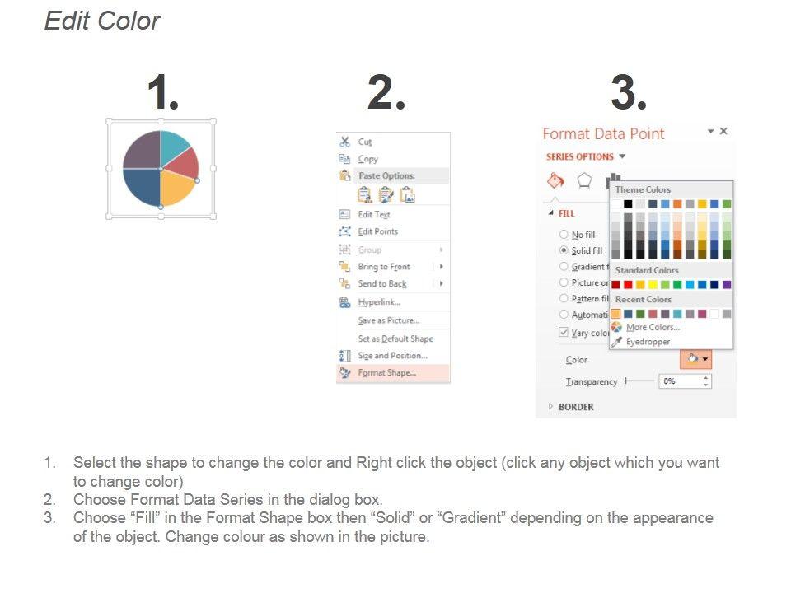791x593 pixels.
Task: Click Save as Picture menu entry
Action: tap(388, 320)
